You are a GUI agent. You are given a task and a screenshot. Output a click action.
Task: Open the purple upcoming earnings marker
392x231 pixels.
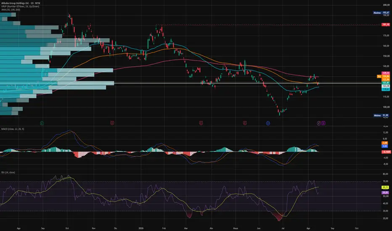323,123
